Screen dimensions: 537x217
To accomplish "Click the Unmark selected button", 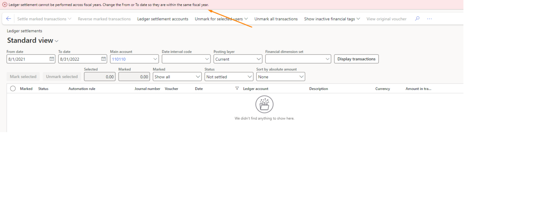I will point(62,77).
